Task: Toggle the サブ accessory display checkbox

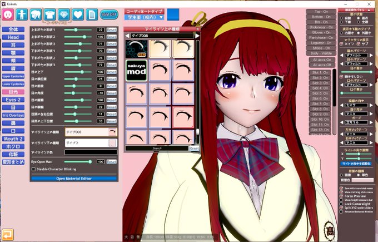Action: pyautogui.click(x=359, y=44)
